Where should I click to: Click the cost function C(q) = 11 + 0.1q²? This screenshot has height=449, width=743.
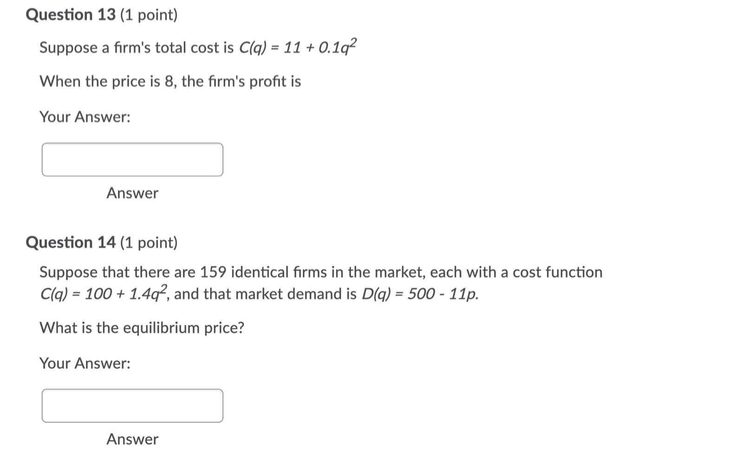[x=297, y=47]
